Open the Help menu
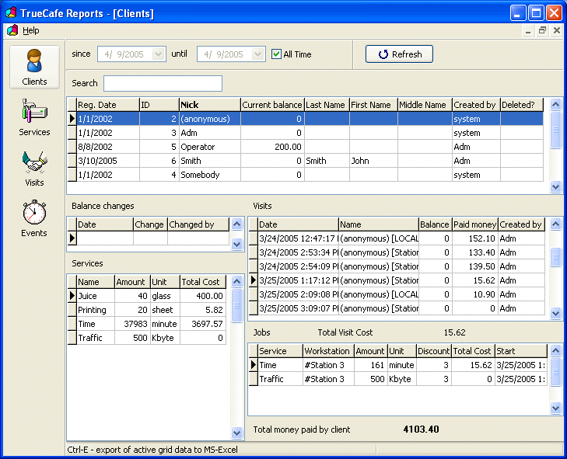The image size is (567, 459). click(31, 31)
